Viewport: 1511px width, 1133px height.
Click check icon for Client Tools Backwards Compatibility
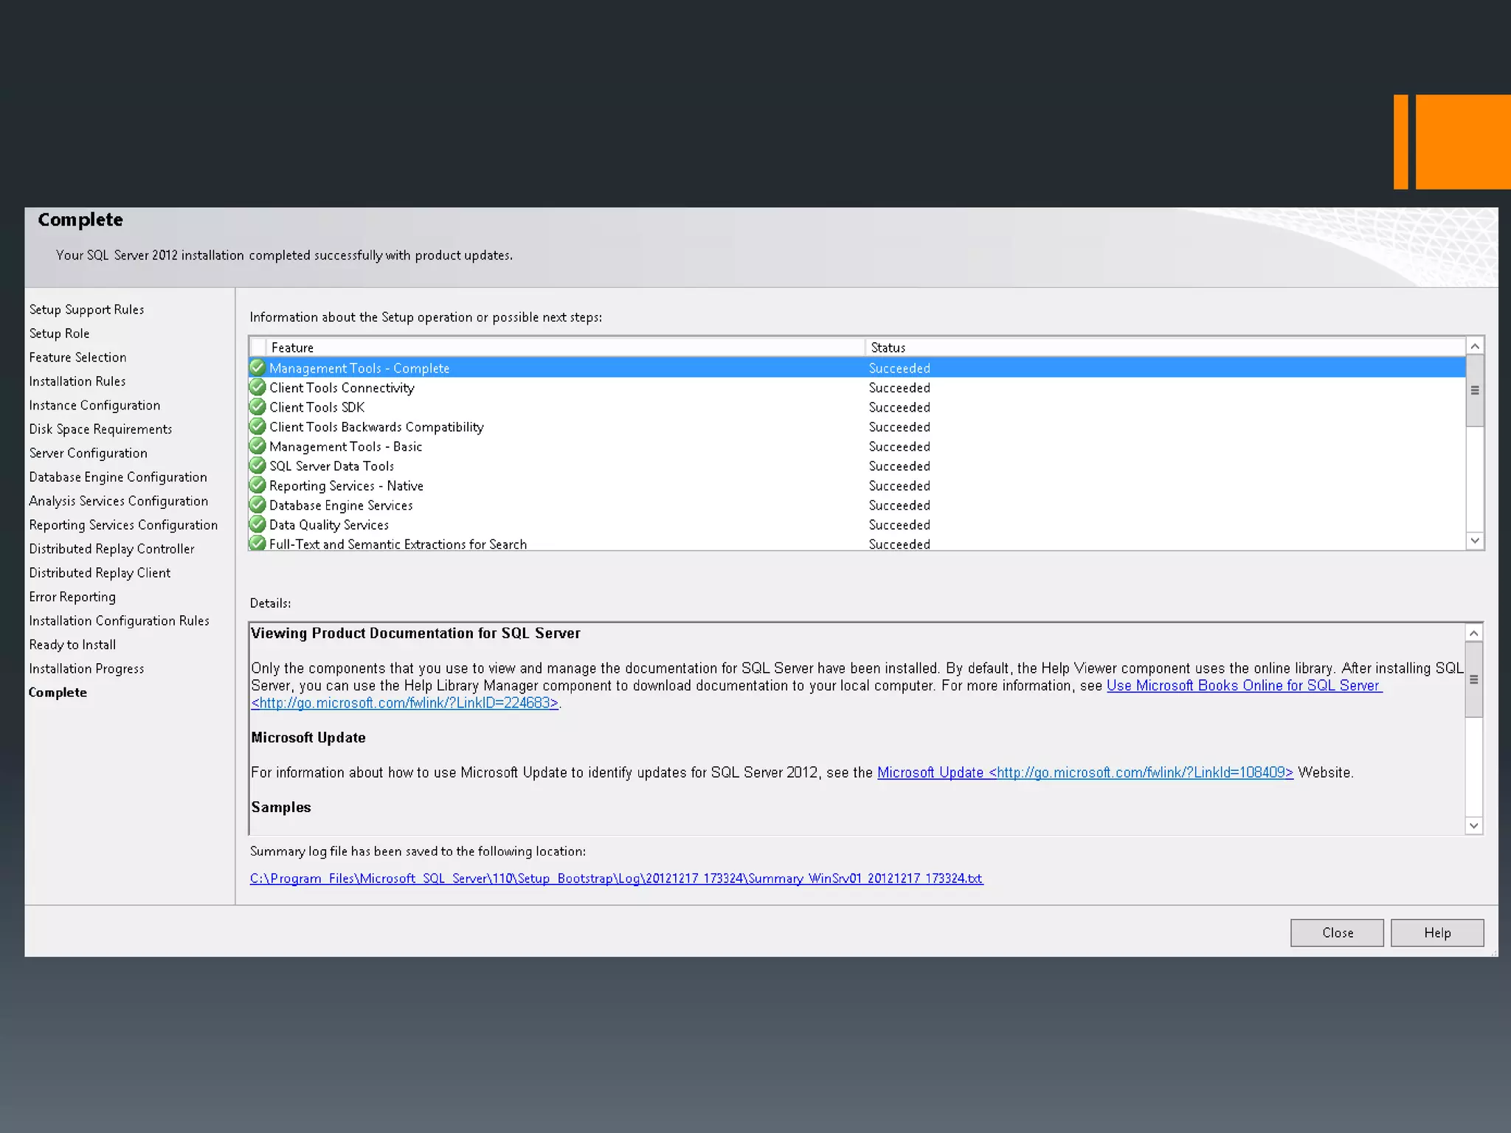257,426
